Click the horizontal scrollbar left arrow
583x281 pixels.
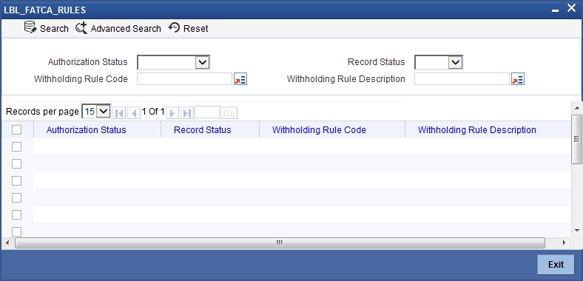[x=7, y=243]
